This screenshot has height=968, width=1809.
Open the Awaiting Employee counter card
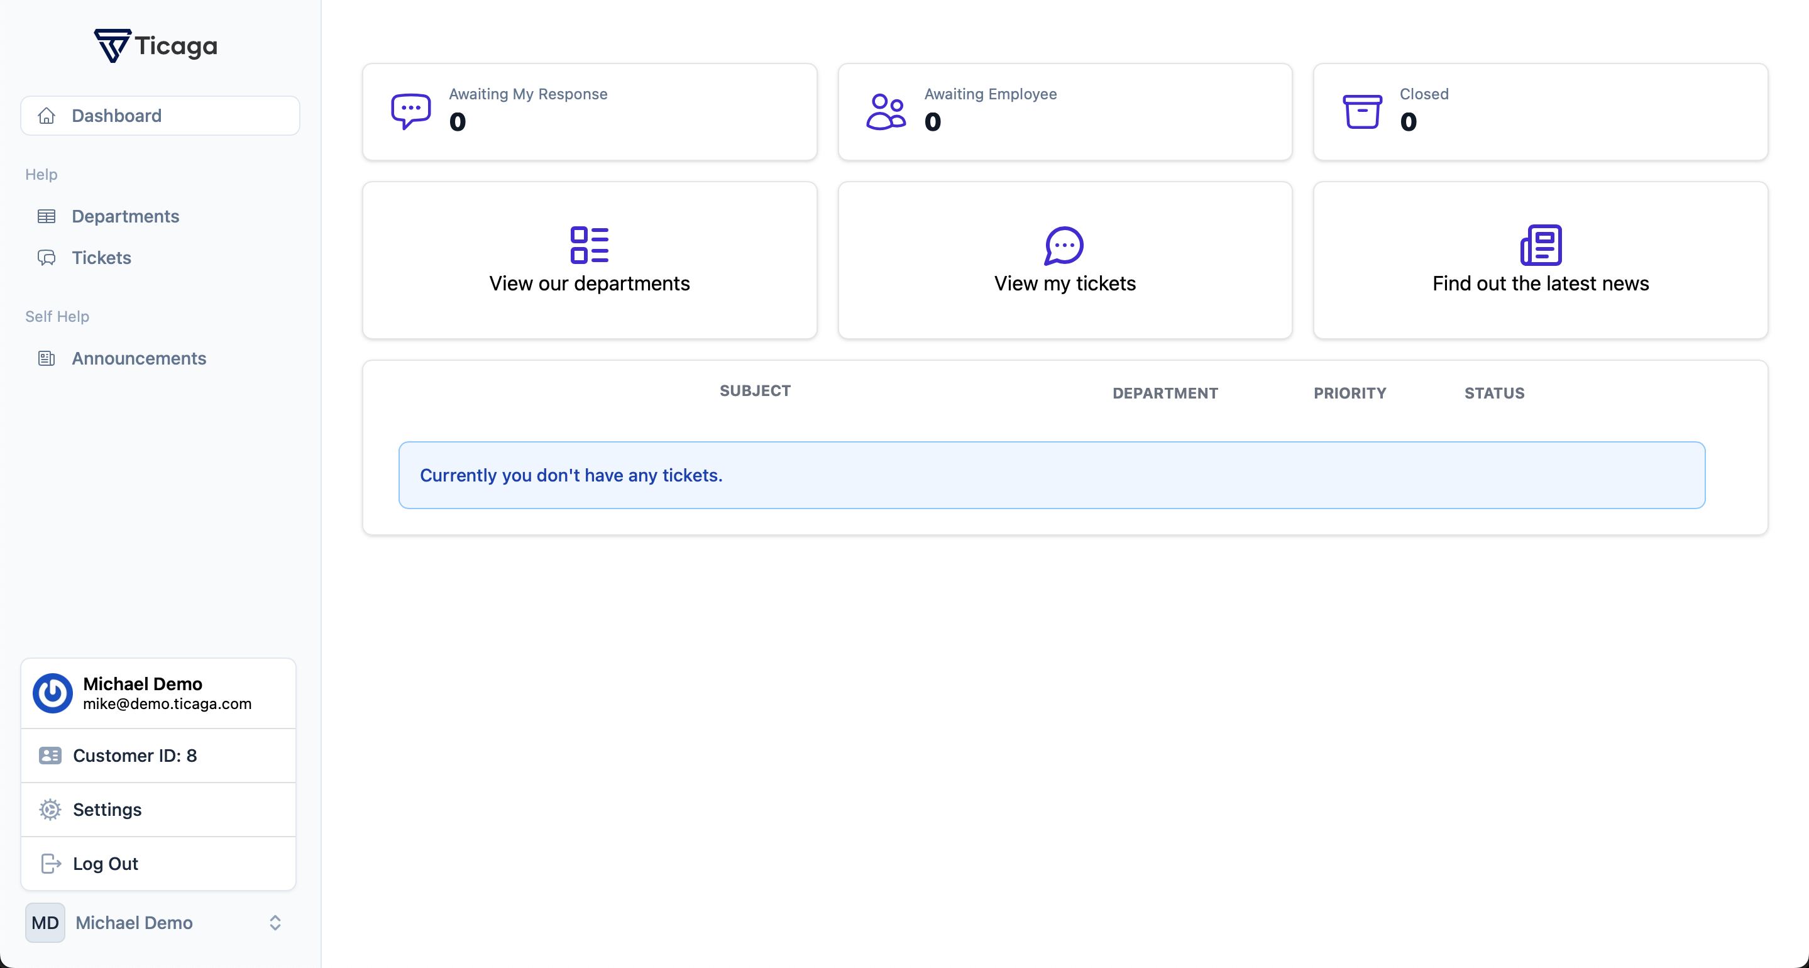pyautogui.click(x=1065, y=112)
